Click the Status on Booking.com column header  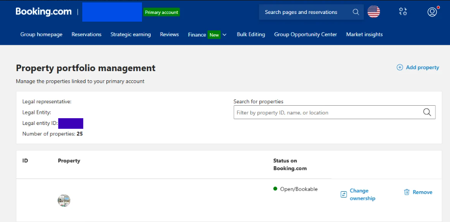click(x=290, y=164)
